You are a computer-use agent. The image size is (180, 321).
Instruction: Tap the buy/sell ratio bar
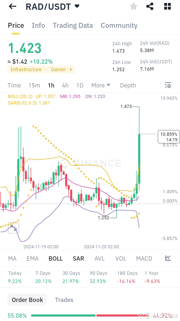100,316
